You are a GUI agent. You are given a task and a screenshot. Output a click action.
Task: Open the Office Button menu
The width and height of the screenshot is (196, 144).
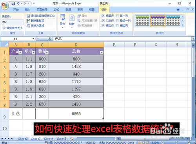click(5, 6)
